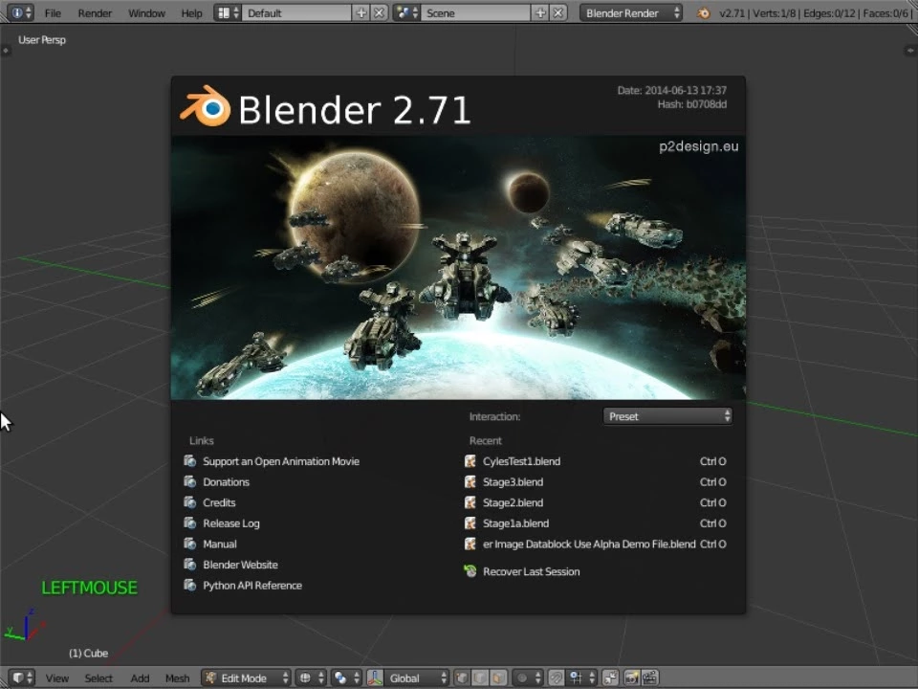Open recent file Stage2.blend
918x689 pixels.
(x=596, y=502)
